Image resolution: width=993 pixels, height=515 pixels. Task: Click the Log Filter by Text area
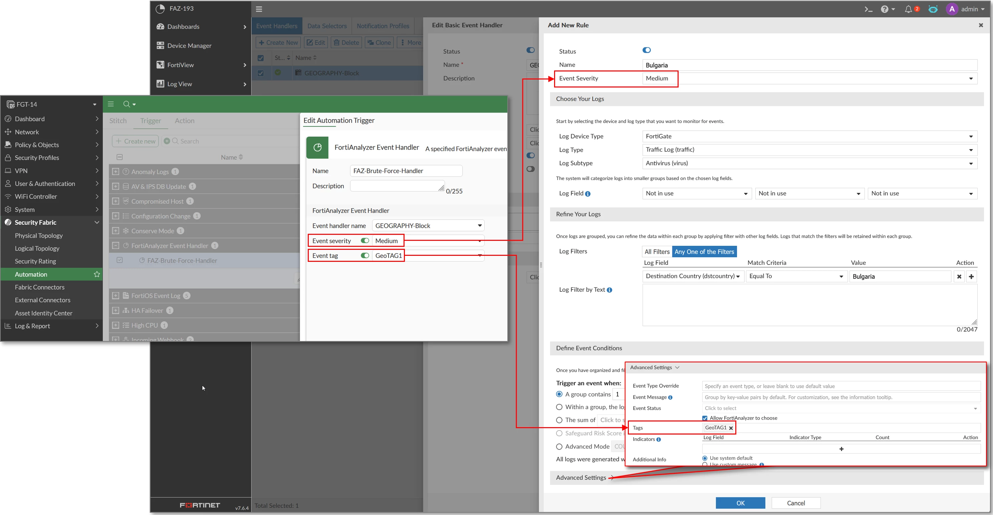coord(809,305)
